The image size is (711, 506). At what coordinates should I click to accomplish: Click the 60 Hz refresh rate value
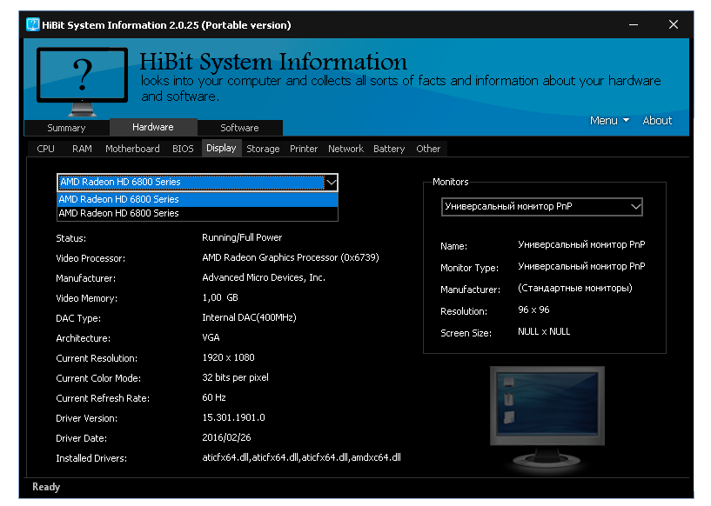pos(214,397)
